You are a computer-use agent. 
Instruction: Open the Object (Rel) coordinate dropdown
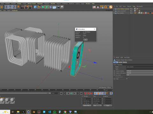(x=87, y=105)
